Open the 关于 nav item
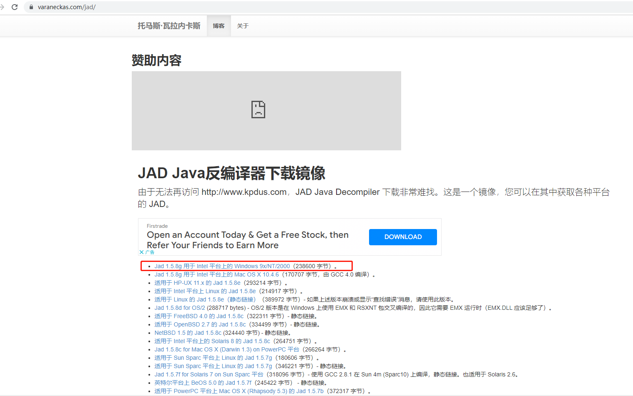The height and width of the screenshot is (396, 633). point(243,26)
